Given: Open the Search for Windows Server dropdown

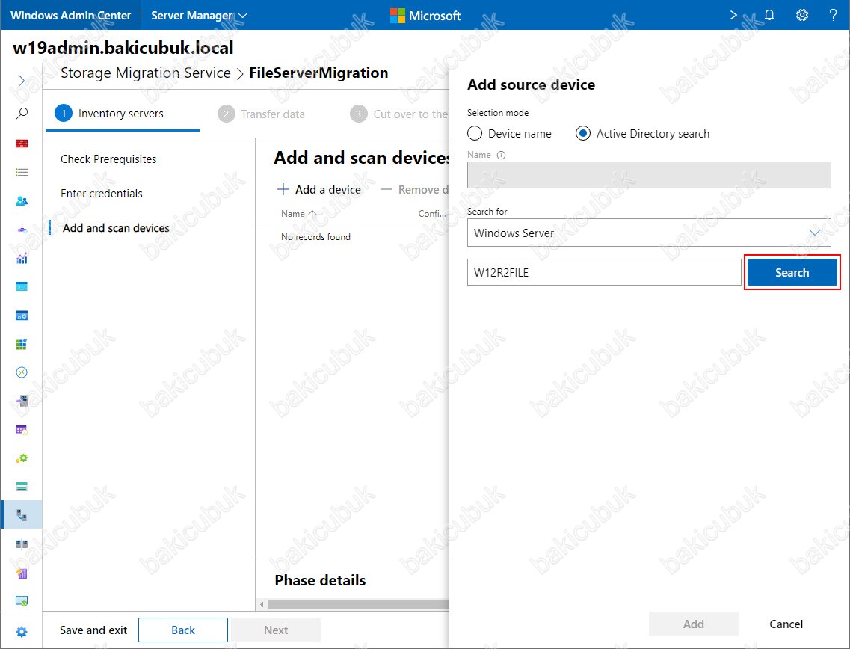Looking at the screenshot, I should pos(649,233).
